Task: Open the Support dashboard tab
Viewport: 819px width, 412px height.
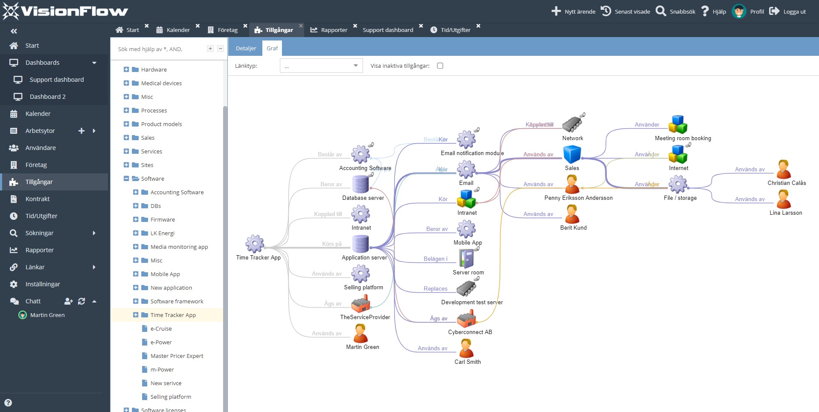Action: pos(388,29)
